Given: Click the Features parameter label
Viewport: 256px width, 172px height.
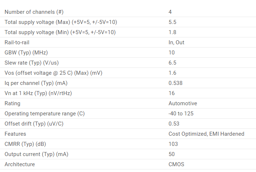Looking at the screenshot, I should coord(15,134).
